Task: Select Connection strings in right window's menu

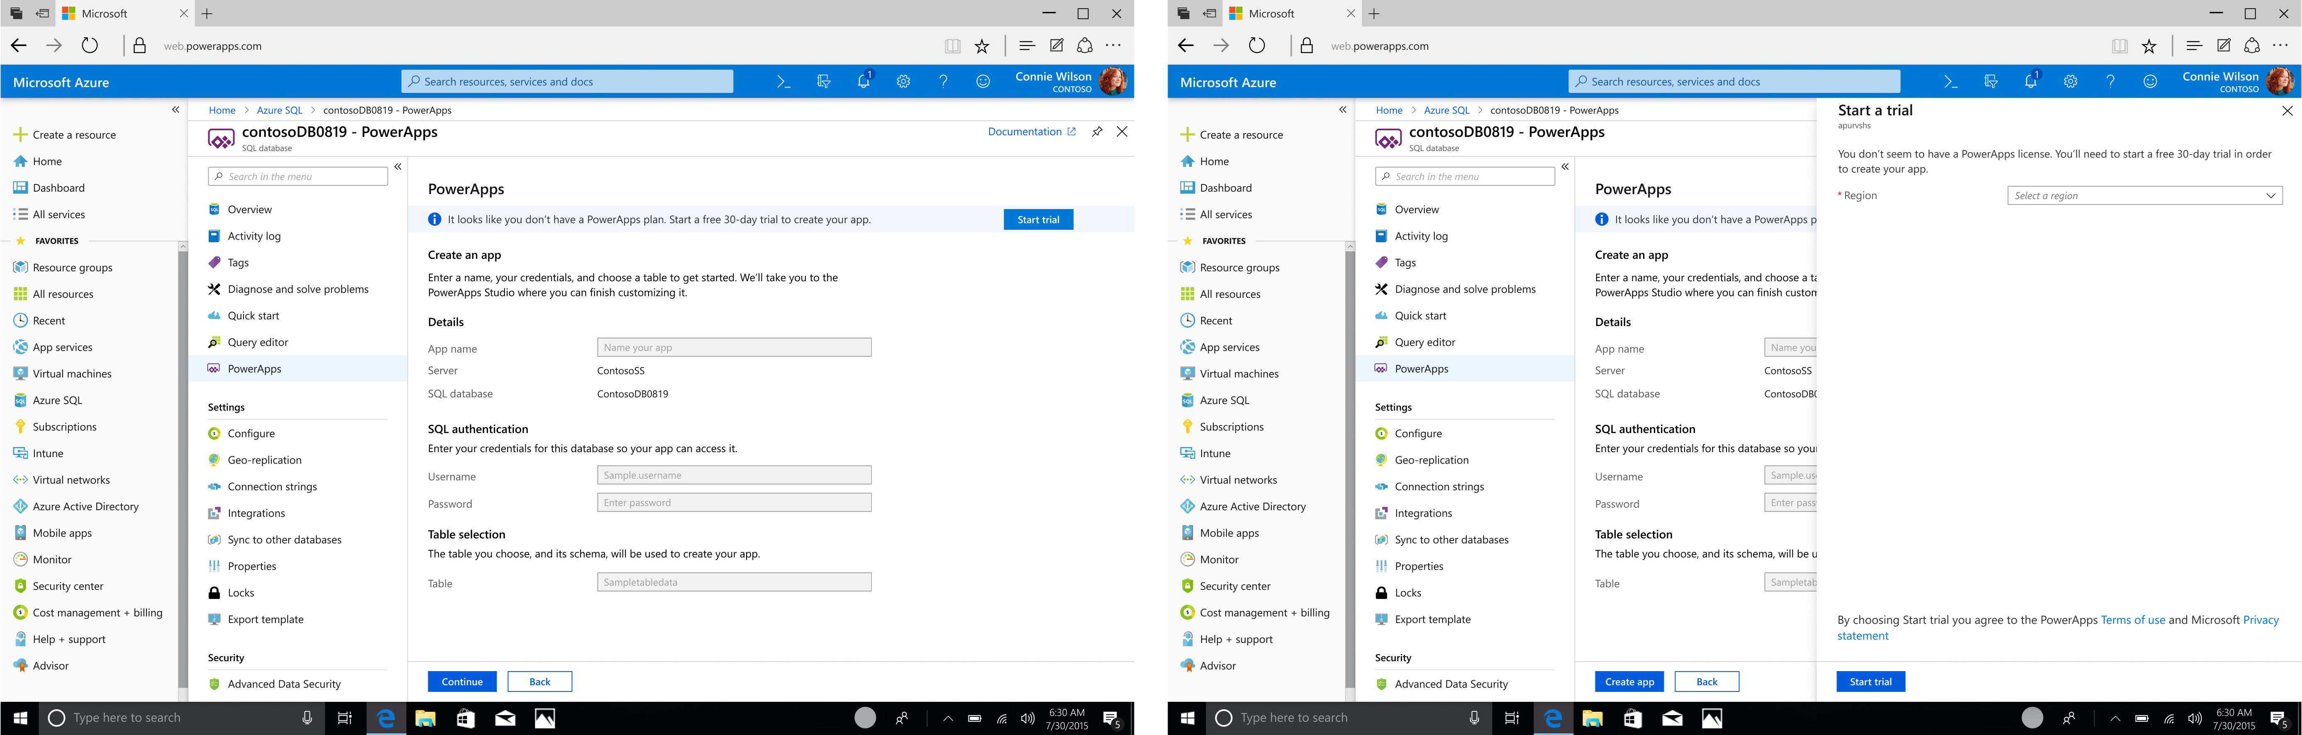Action: coord(1439,487)
